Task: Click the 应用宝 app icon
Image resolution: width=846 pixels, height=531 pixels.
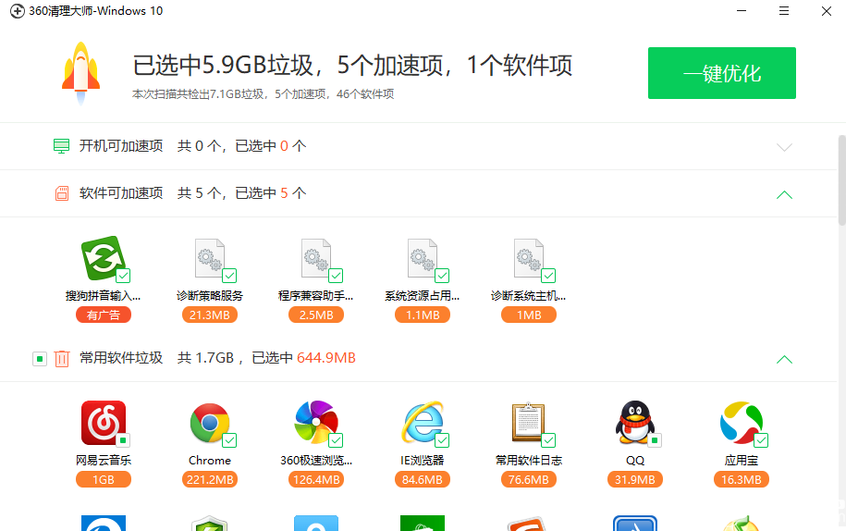Action: click(x=742, y=423)
